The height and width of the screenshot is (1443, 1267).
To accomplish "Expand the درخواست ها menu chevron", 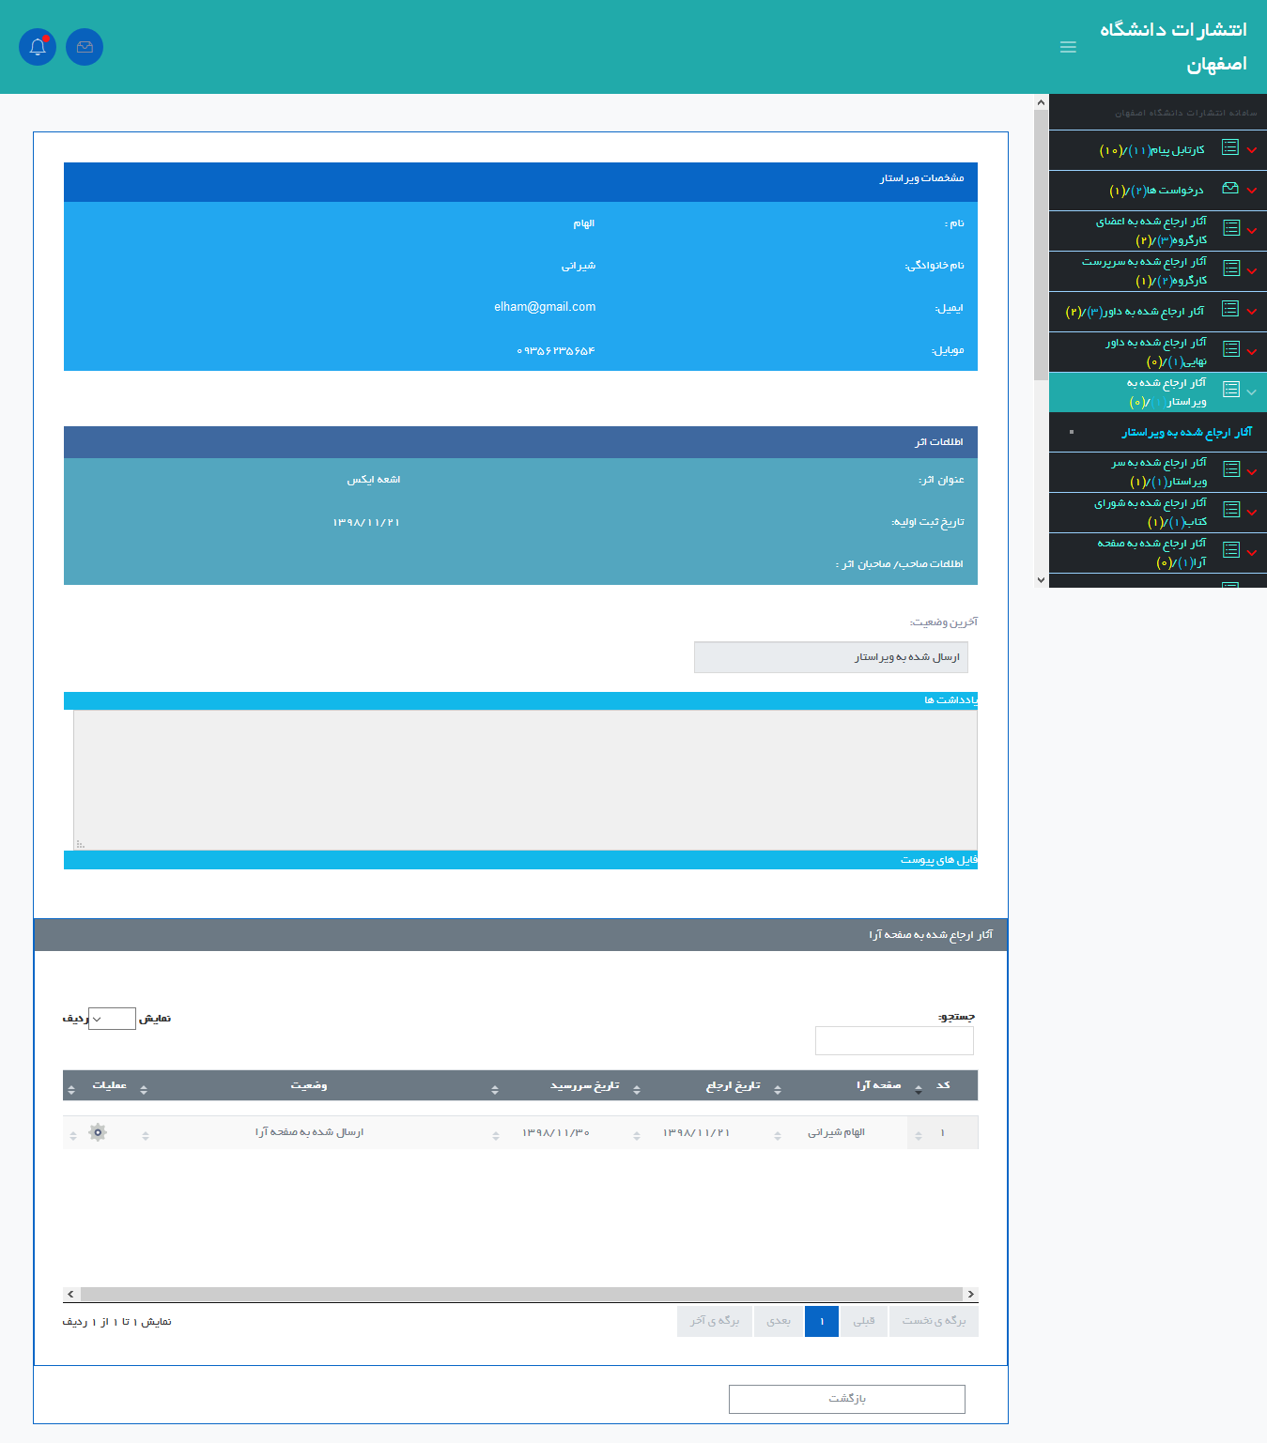I will pyautogui.click(x=1252, y=191).
